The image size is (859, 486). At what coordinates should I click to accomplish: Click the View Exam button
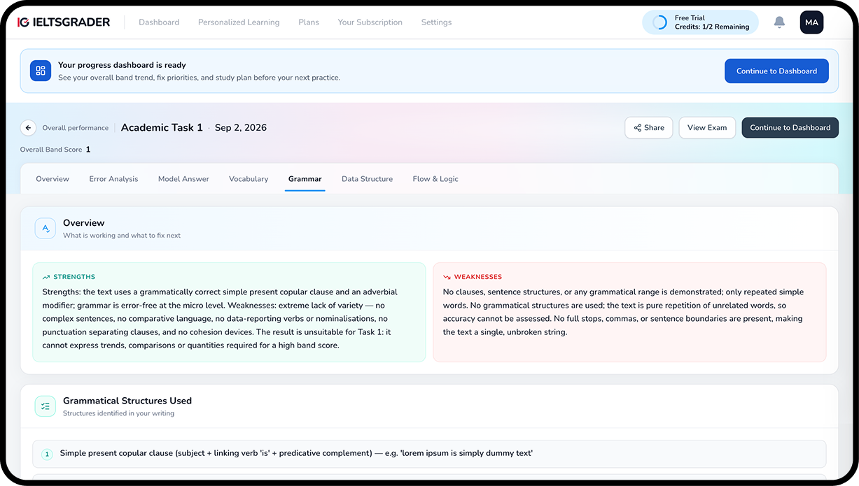click(707, 128)
